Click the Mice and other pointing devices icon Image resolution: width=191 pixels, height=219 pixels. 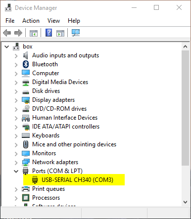tap(26, 144)
